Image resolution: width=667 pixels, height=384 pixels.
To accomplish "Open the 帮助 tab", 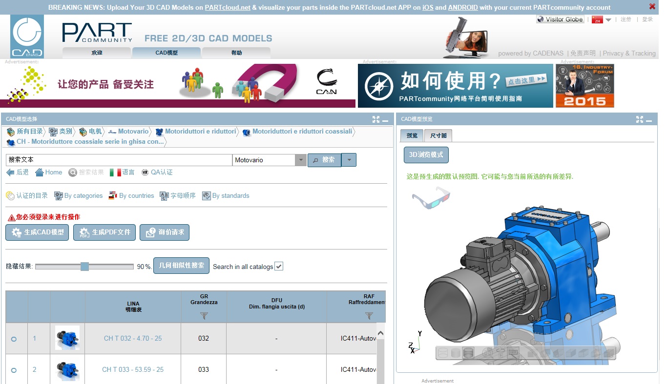I will pyautogui.click(x=236, y=53).
